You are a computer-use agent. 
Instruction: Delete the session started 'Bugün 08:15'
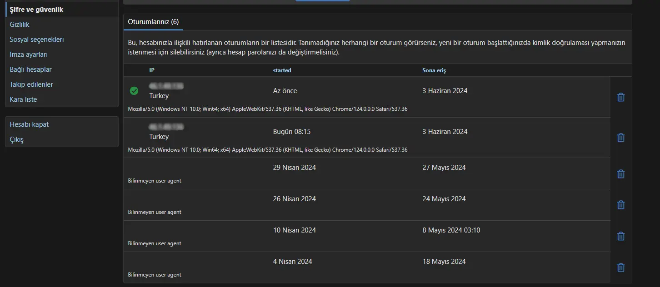click(x=621, y=138)
